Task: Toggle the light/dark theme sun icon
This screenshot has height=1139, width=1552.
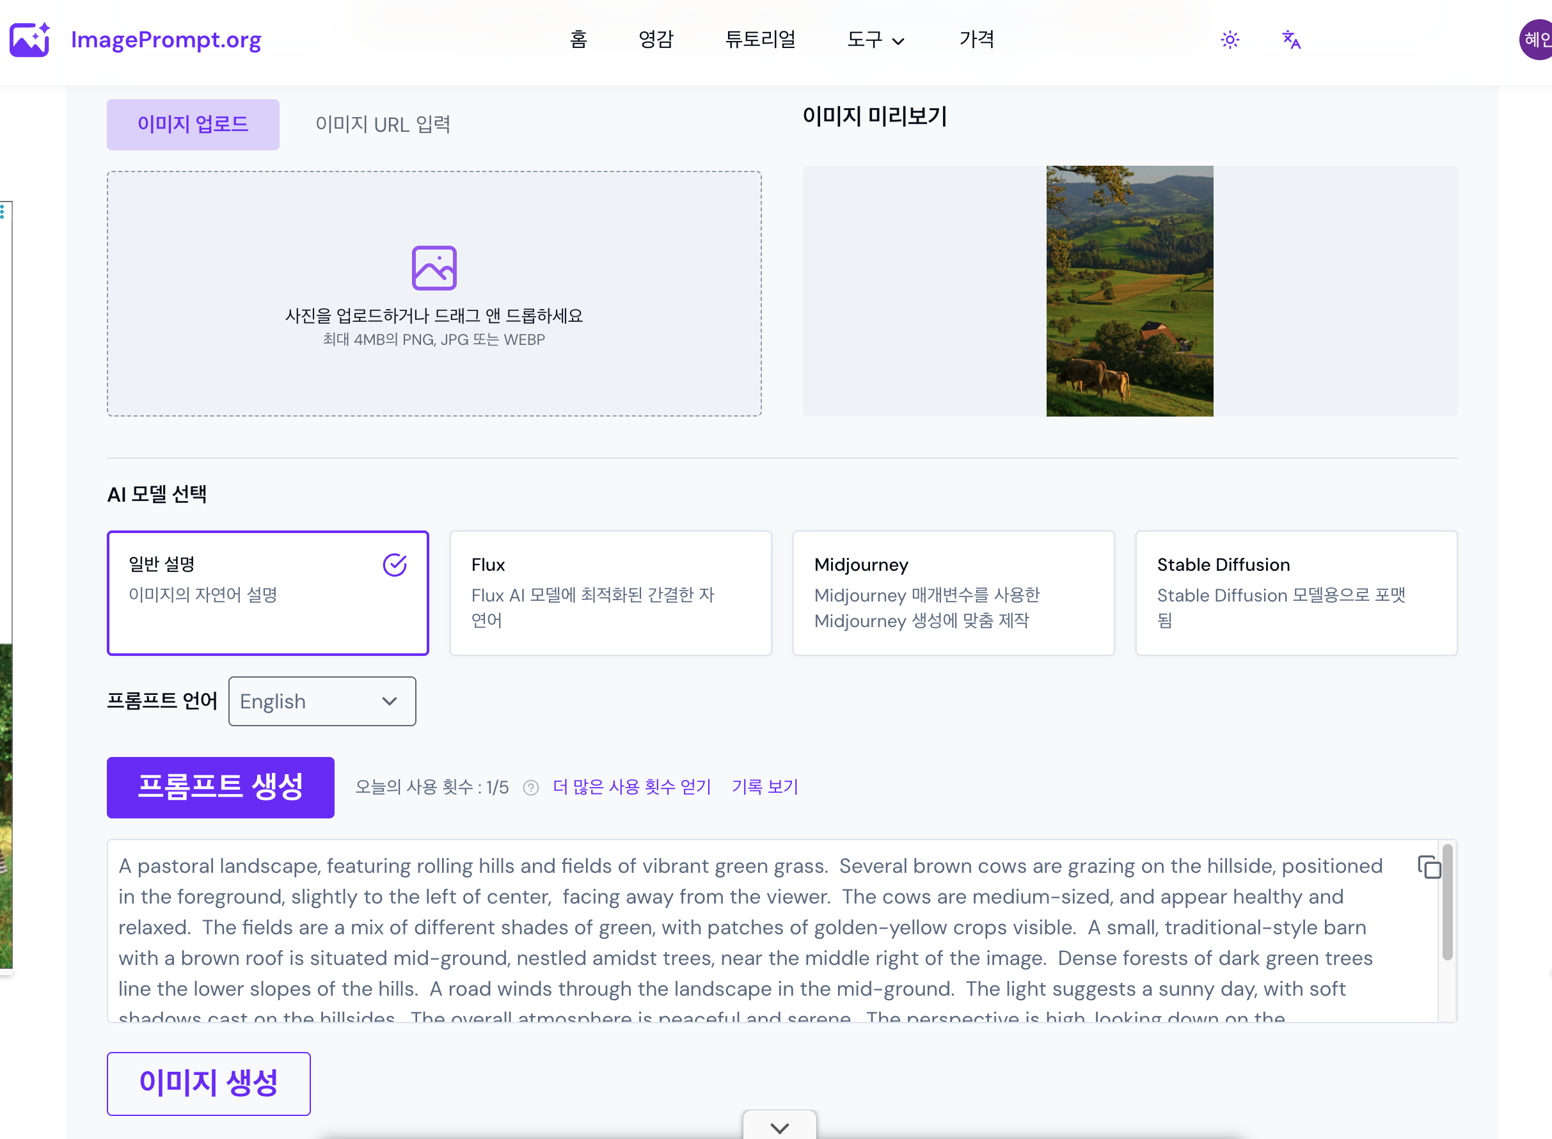Action: click(x=1230, y=39)
